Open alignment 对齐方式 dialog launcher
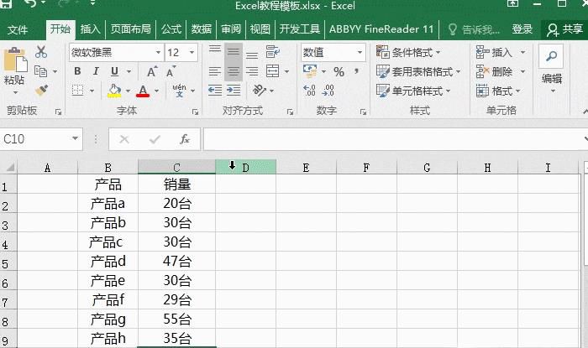 coord(290,112)
